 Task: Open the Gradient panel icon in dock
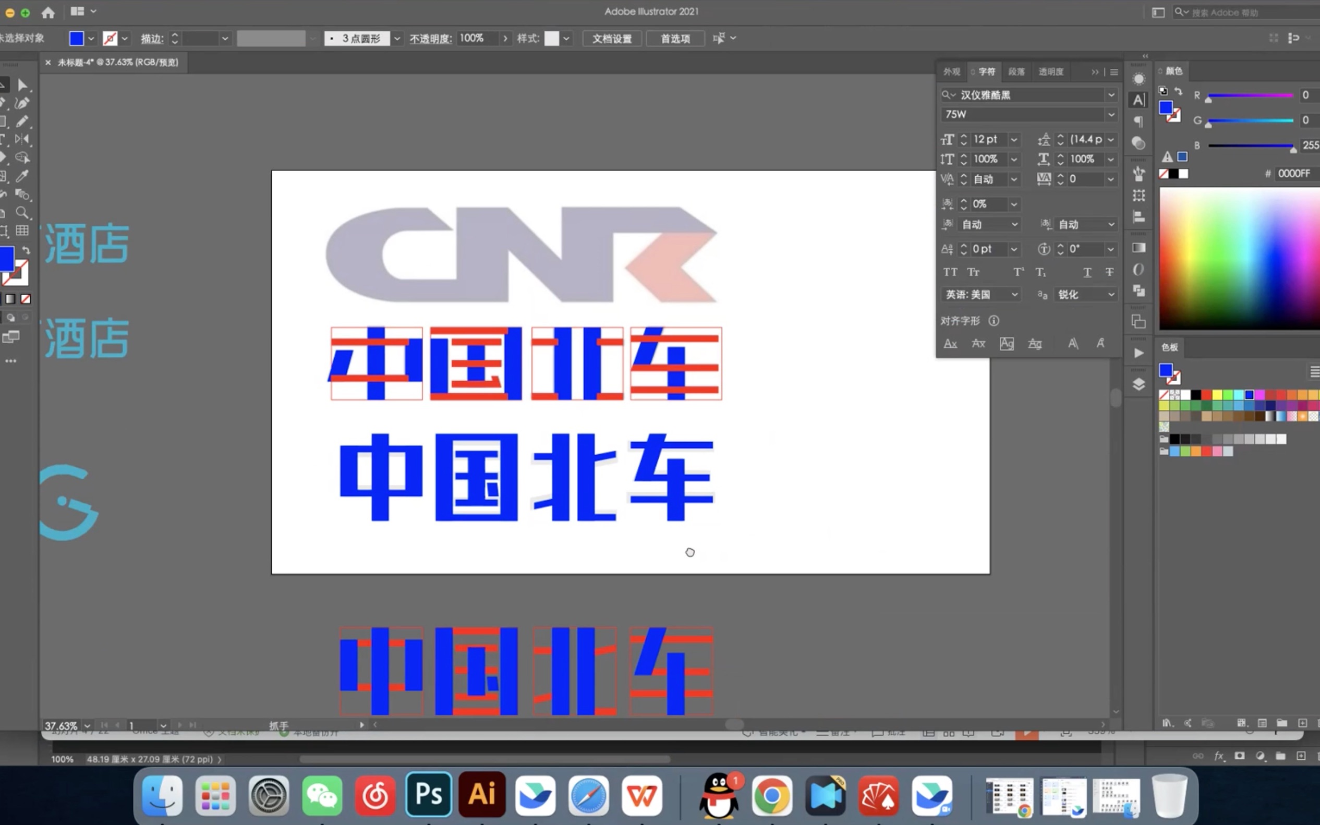click(1139, 248)
